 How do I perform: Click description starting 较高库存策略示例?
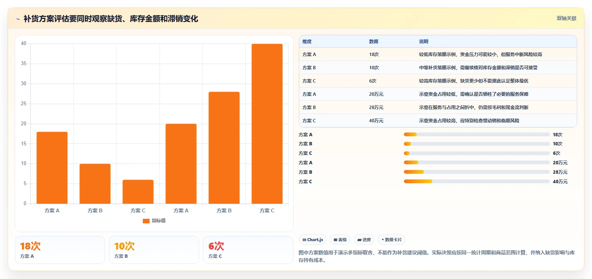pyautogui.click(x=474, y=81)
